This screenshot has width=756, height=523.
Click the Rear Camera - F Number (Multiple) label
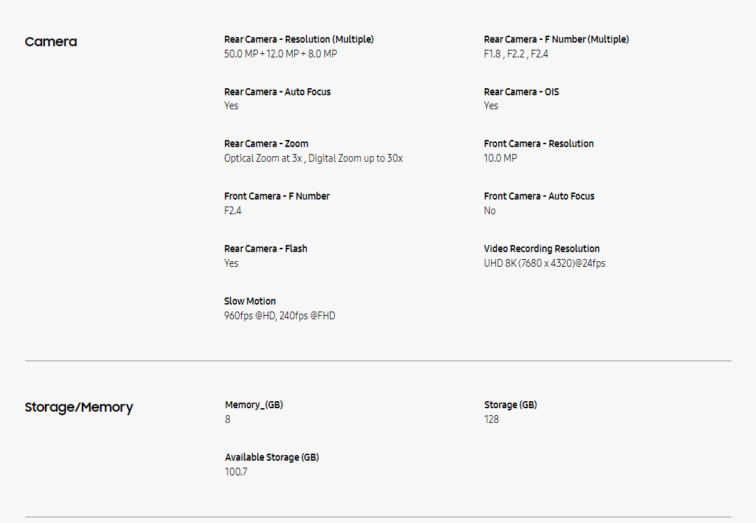click(556, 39)
